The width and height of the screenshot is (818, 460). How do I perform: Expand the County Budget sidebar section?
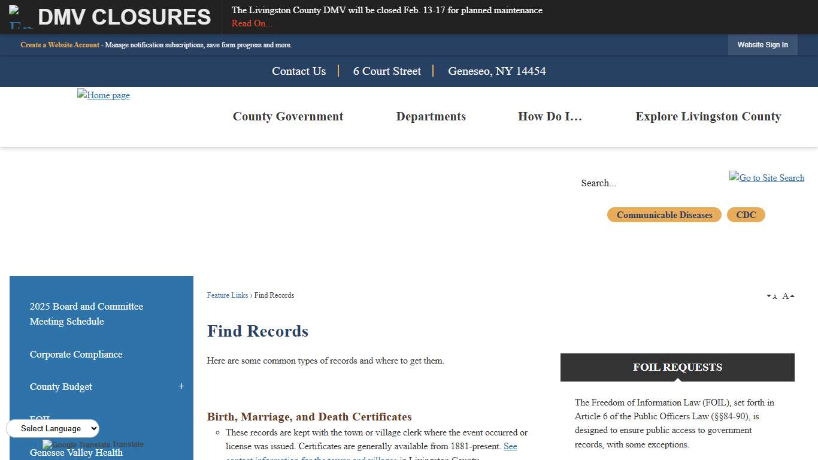pyautogui.click(x=181, y=387)
